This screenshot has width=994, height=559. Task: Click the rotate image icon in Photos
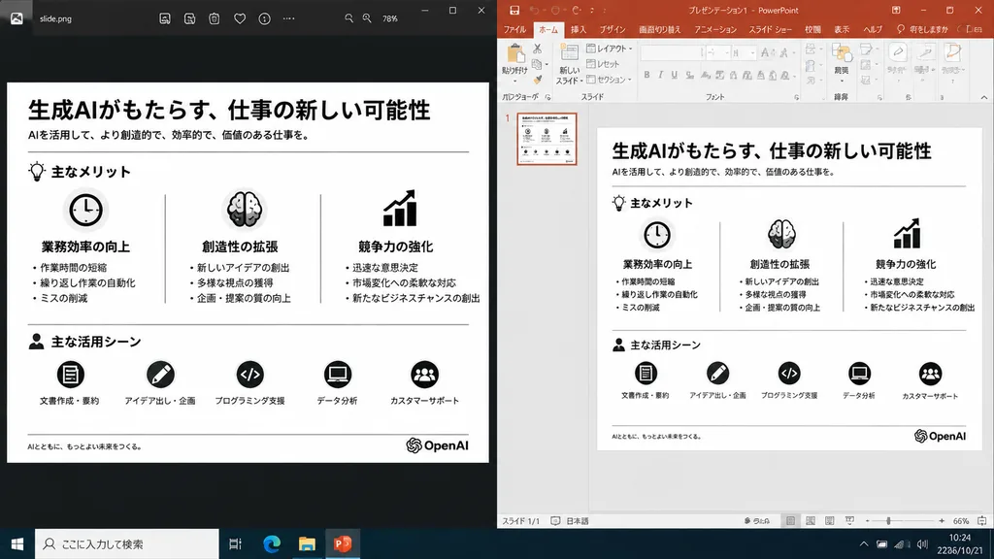189,19
